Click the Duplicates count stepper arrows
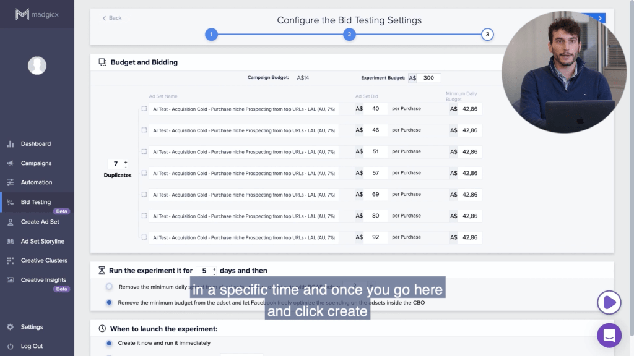Image resolution: width=634 pixels, height=356 pixels. pos(126,164)
